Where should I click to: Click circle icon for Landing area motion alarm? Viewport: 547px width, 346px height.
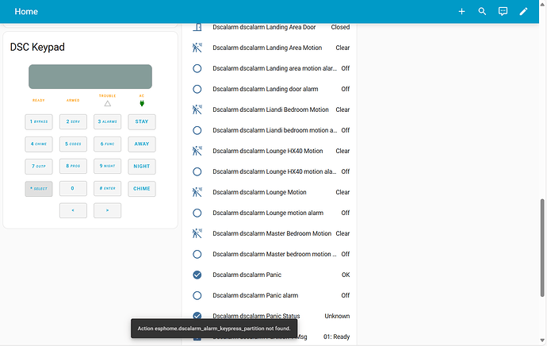197,68
